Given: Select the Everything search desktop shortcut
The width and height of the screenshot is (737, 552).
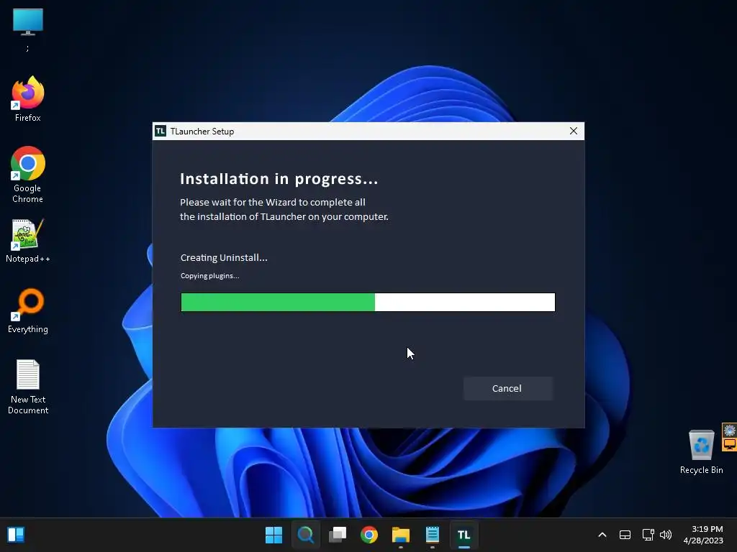Looking at the screenshot, I should 28,310.
